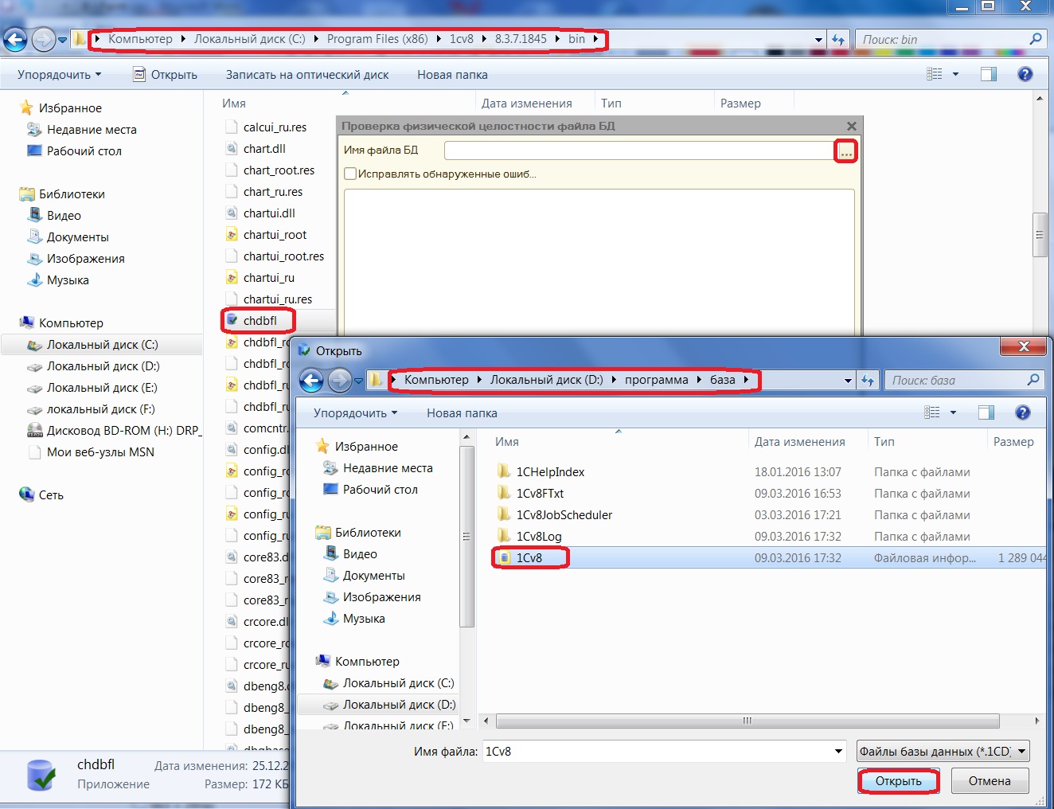Click the Отмена button
Image resolution: width=1054 pixels, height=809 pixels.
pyautogui.click(x=990, y=780)
